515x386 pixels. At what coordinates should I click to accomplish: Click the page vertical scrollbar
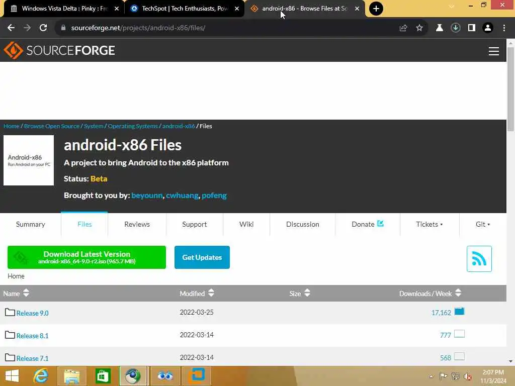click(511, 89)
